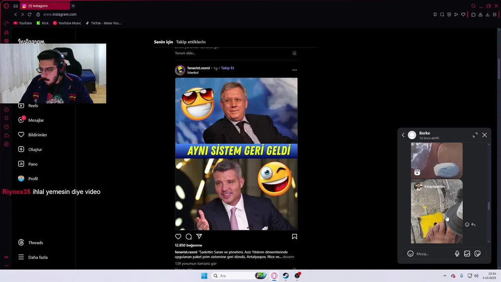Open the ad blocker shield icon
Screen dimensions: 501x282
[449, 14]
